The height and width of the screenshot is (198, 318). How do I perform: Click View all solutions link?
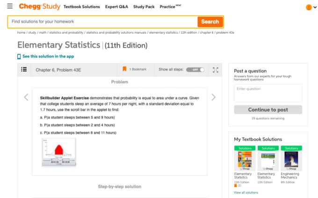[246, 192]
